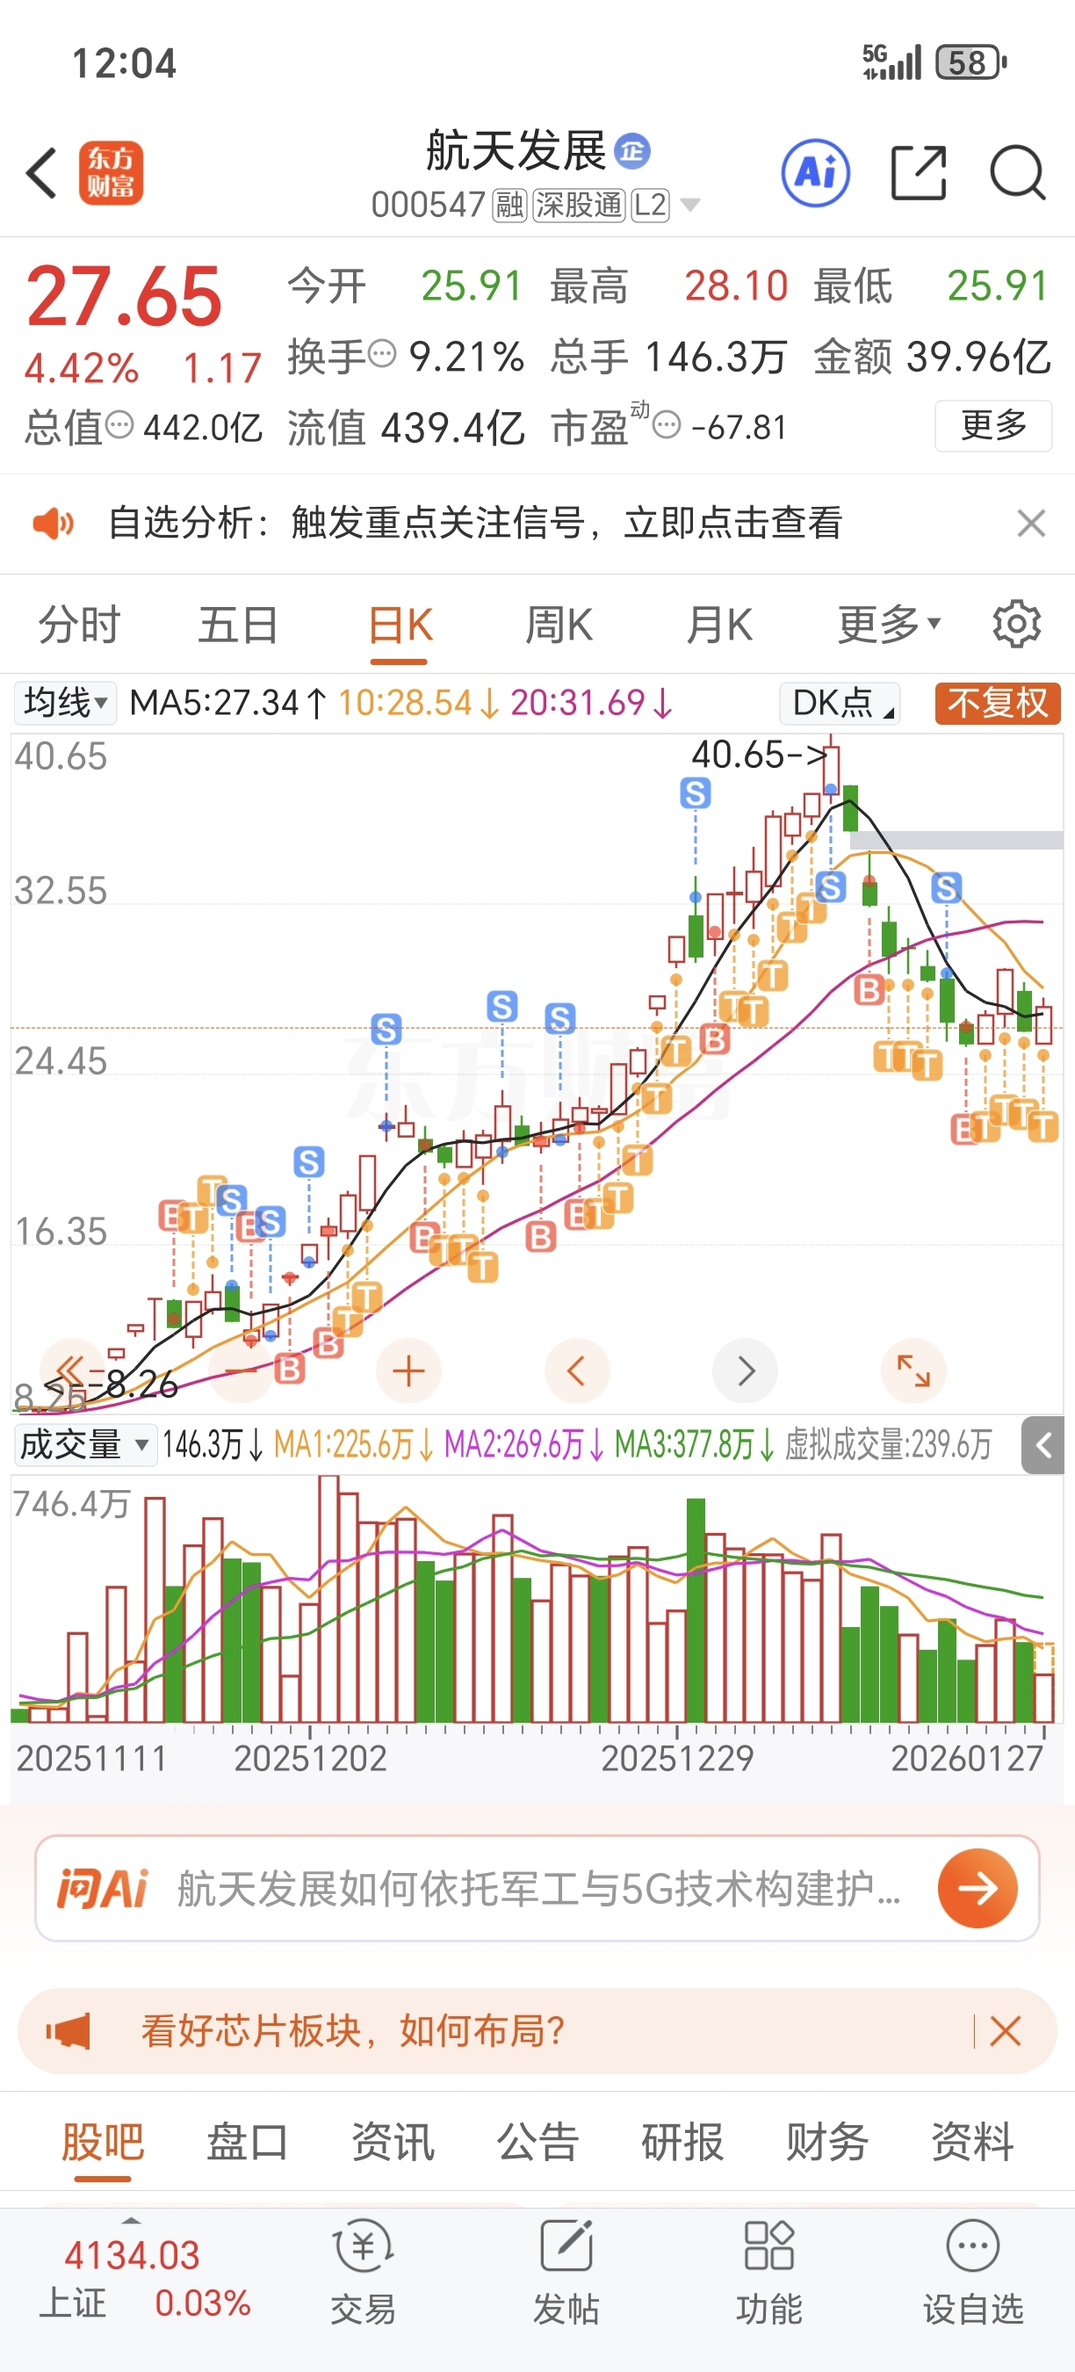Zoom out chart with minus button
The image size is (1075, 2372).
tap(242, 1371)
